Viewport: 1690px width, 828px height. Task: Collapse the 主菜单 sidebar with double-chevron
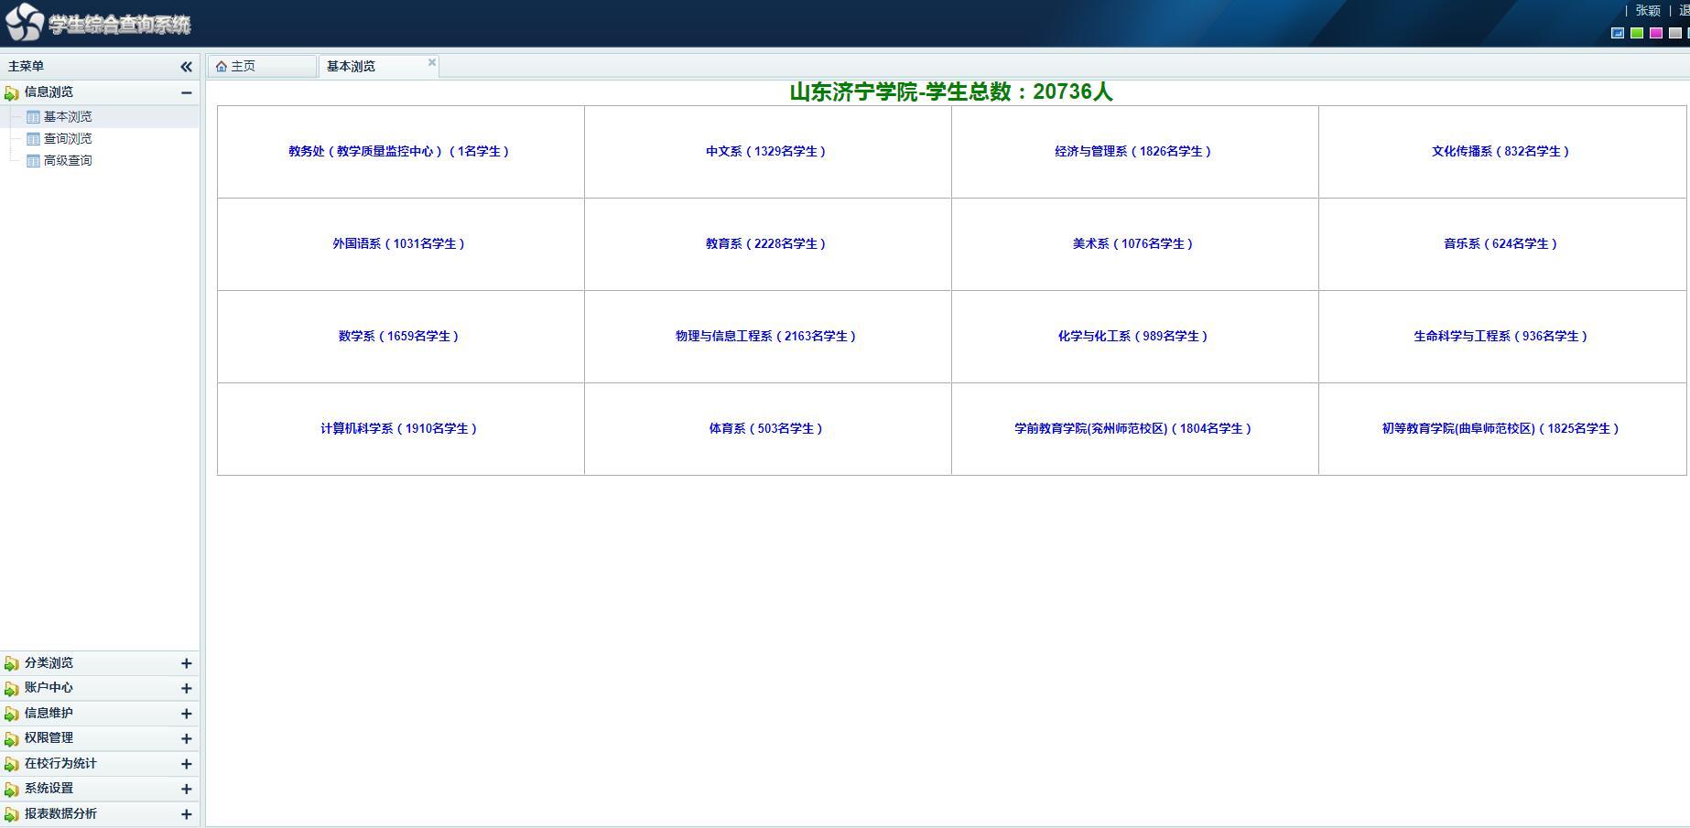[x=186, y=67]
